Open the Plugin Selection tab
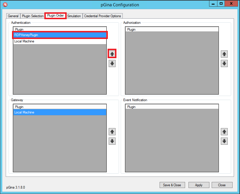 point(33,16)
